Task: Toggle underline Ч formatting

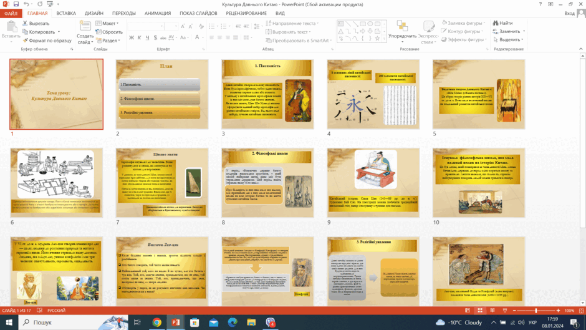Action: point(147,37)
